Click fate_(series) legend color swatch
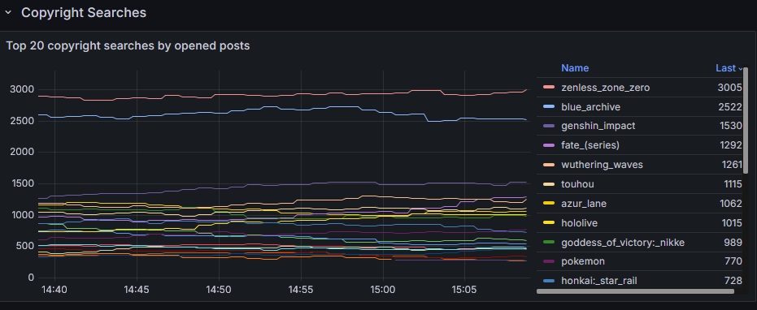 (x=548, y=145)
